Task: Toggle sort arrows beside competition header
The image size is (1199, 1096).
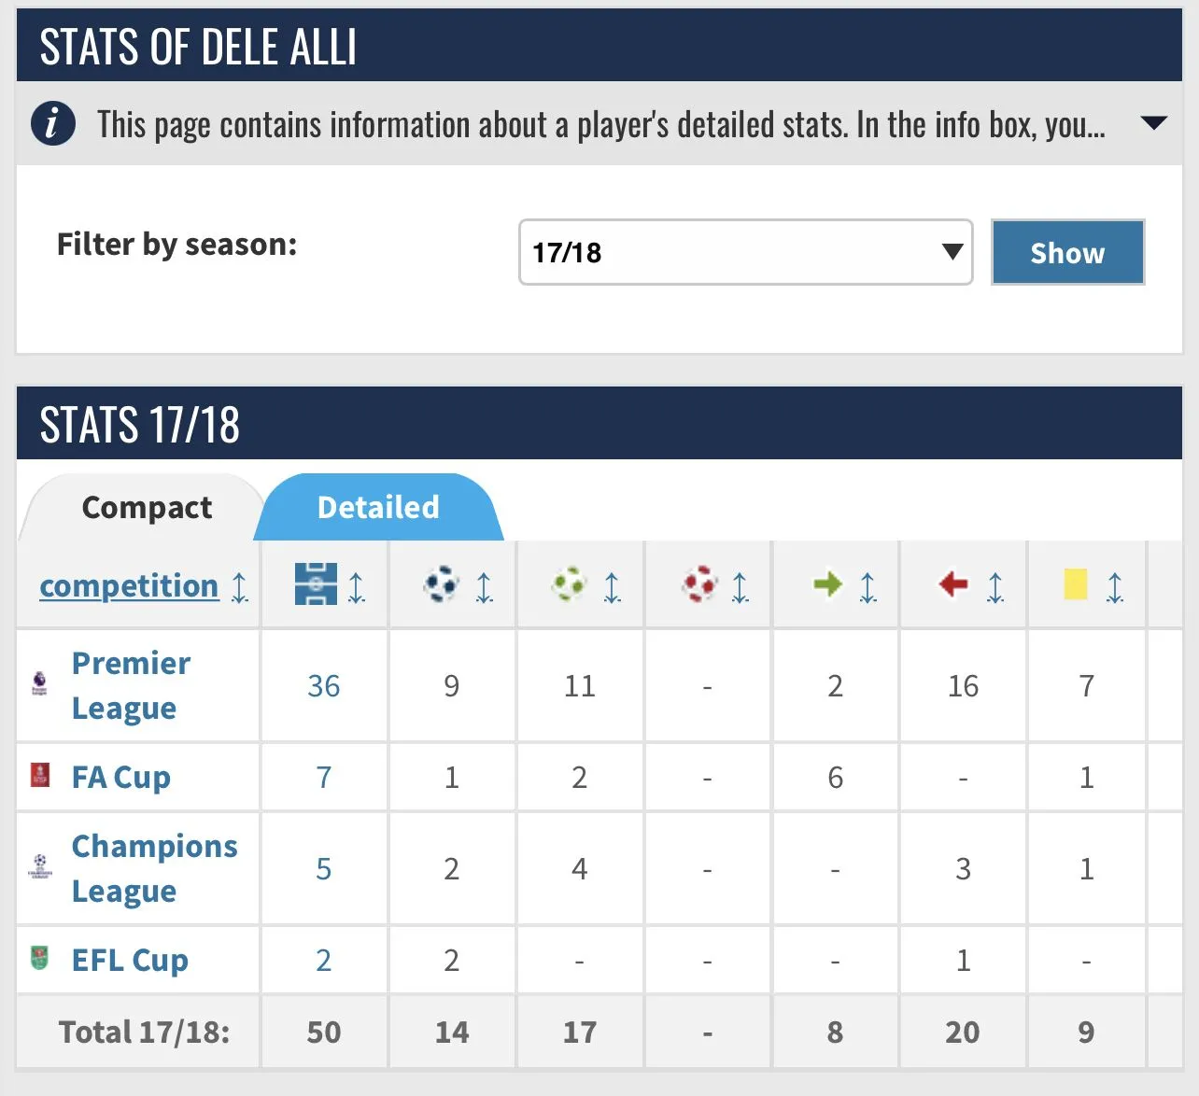Action: click(240, 587)
